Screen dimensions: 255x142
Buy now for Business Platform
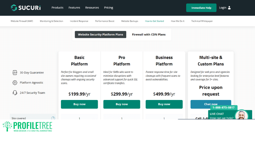coord(164,104)
